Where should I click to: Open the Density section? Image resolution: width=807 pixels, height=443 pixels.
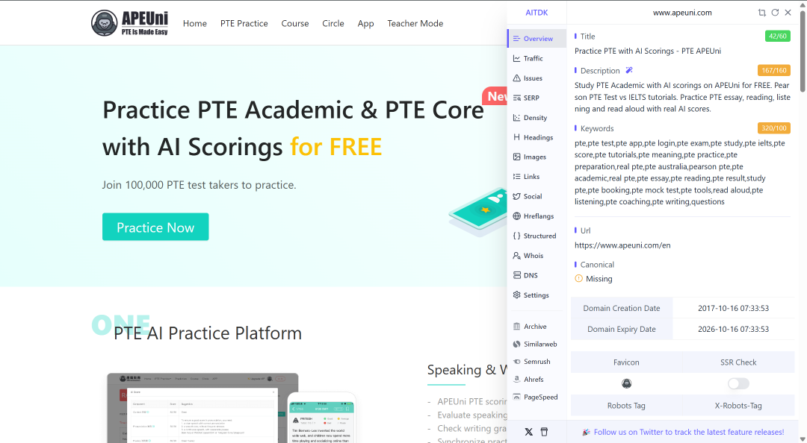(x=537, y=118)
